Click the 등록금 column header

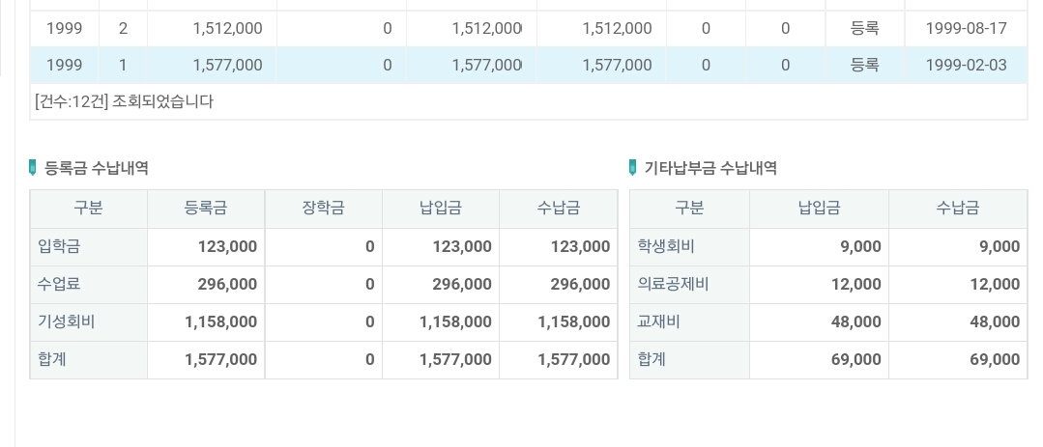[x=205, y=209]
